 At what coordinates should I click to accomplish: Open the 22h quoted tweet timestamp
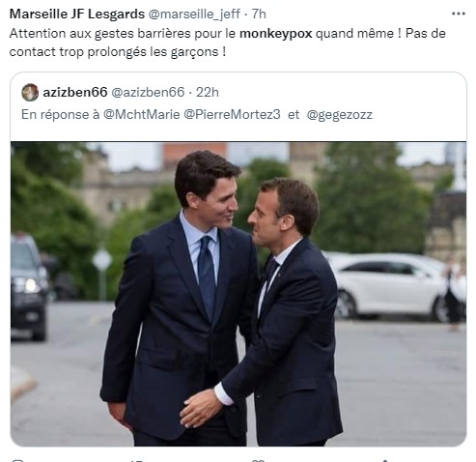point(208,92)
